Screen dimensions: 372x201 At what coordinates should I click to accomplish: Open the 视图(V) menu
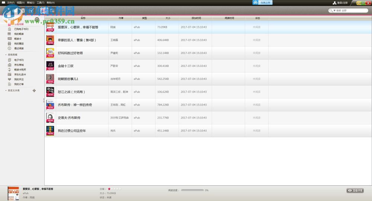click(x=20, y=3)
